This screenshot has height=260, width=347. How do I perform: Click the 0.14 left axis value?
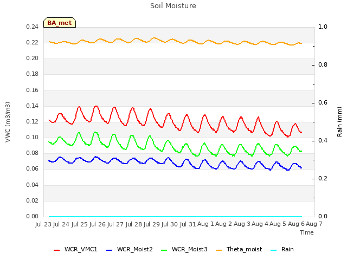click(32, 106)
